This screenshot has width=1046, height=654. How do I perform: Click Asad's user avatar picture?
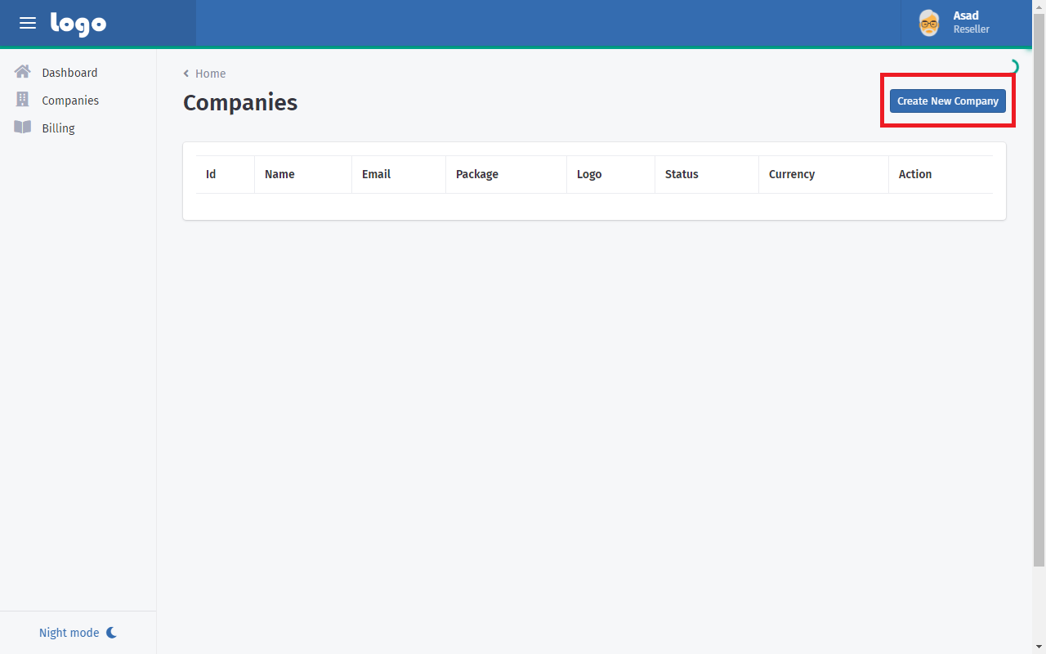(929, 23)
